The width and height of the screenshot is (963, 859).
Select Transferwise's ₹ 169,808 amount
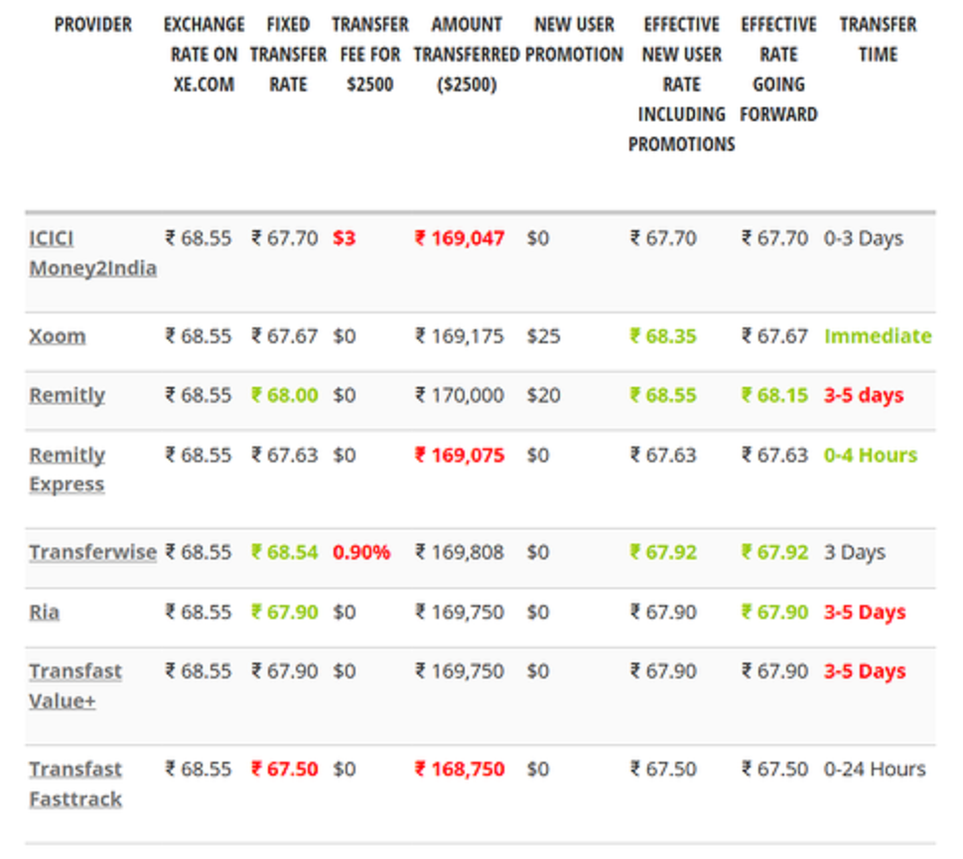[x=460, y=552]
